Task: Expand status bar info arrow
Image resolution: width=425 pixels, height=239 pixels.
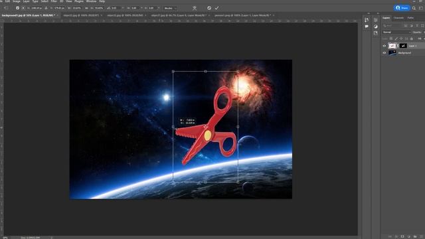Action: click(x=52, y=238)
